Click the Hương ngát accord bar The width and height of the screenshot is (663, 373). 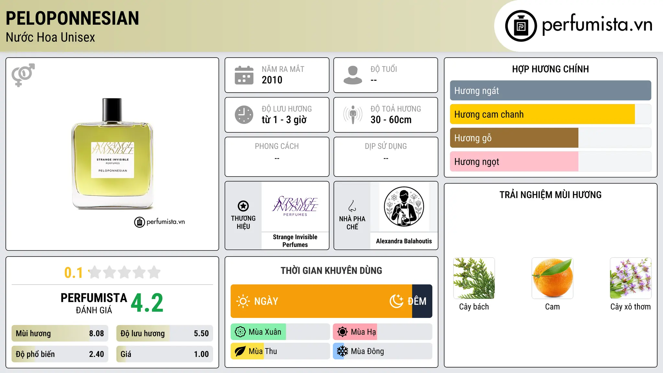550,91
